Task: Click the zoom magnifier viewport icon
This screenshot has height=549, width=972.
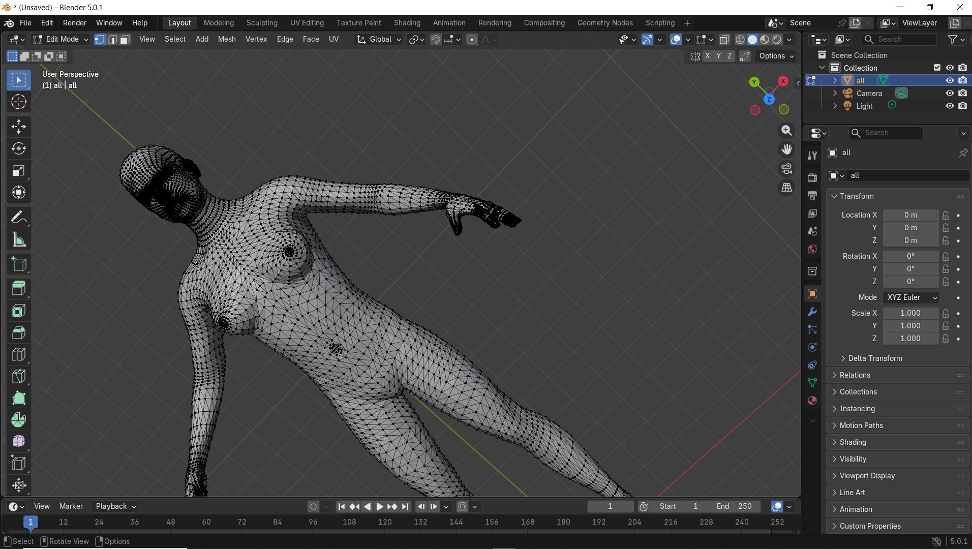Action: (x=786, y=131)
